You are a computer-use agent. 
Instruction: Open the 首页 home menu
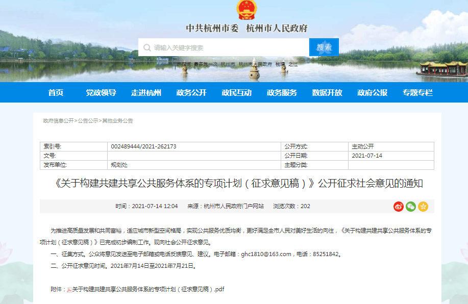56,93
